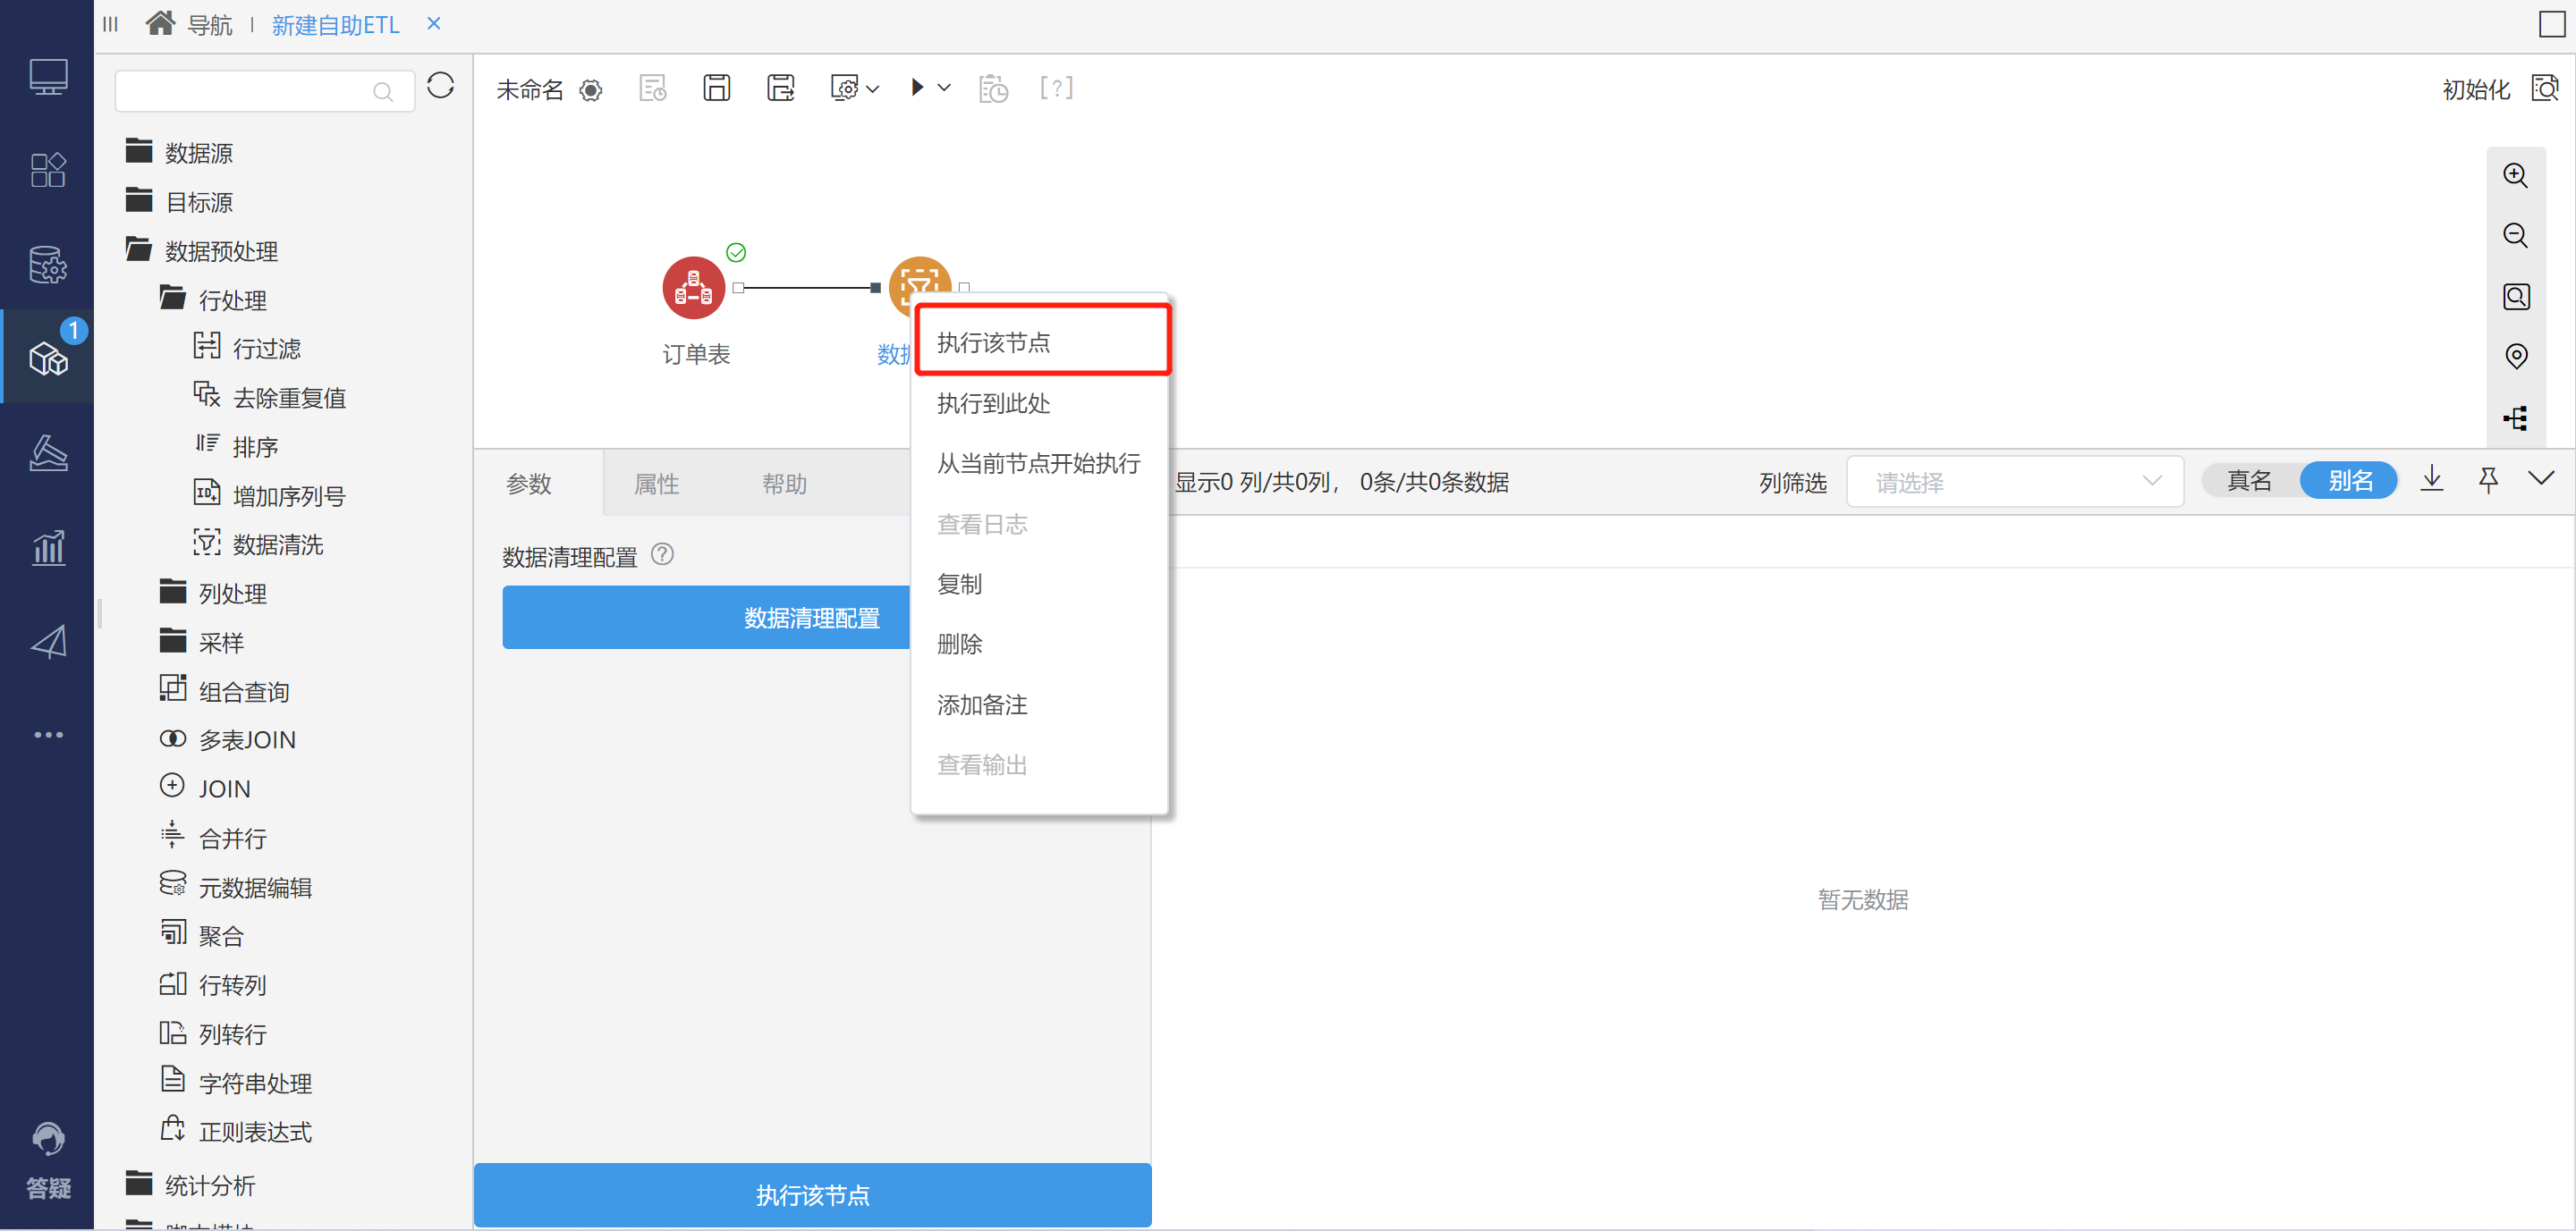Click the pin icon in data panel
The image size is (2576, 1231).
(2488, 479)
